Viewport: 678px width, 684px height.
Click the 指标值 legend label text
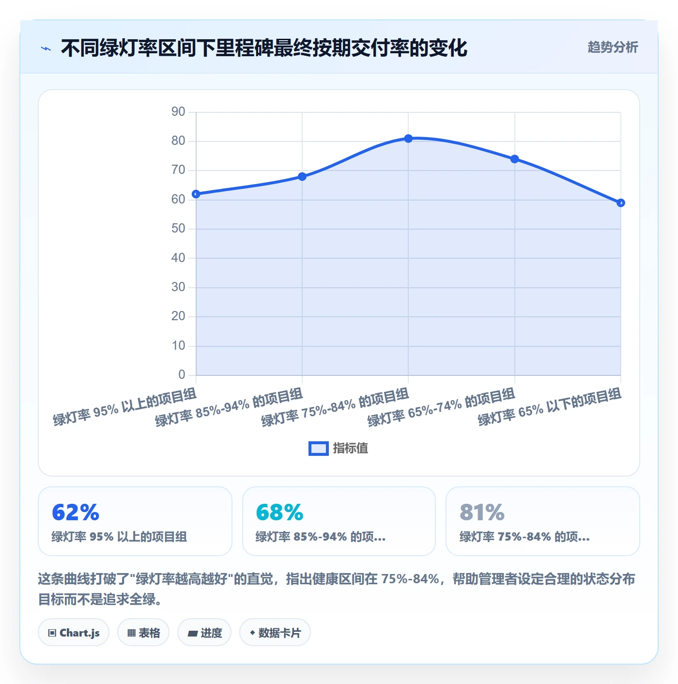tap(351, 449)
